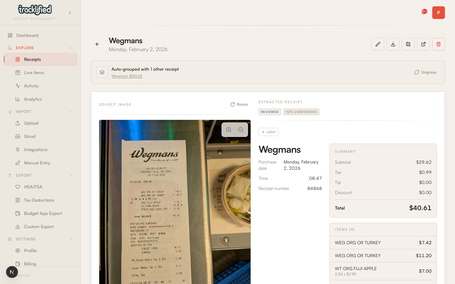This screenshot has height=284, width=455.
Task: Click the edit pencil icon
Action: coord(378,44)
